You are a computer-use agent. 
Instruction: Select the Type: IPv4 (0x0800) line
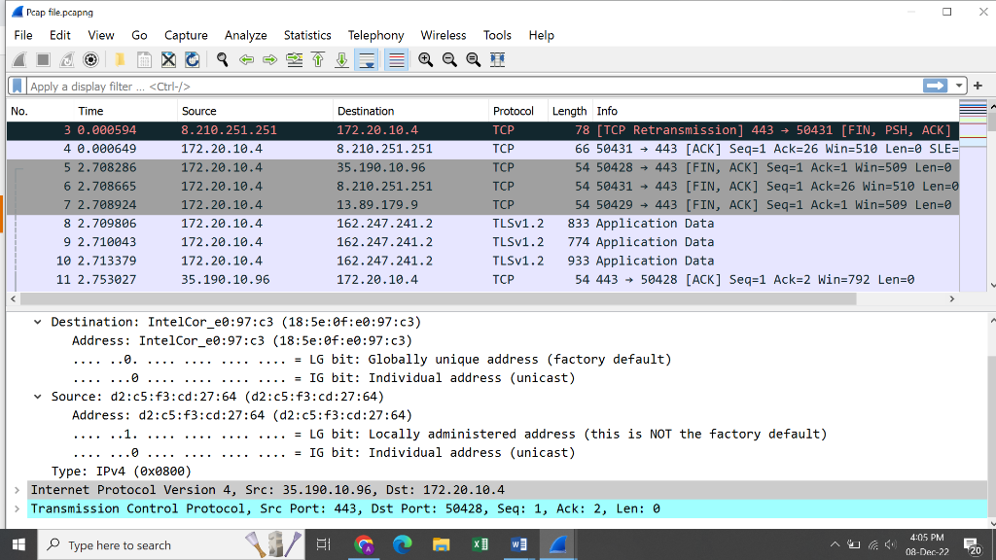pyautogui.click(x=122, y=472)
